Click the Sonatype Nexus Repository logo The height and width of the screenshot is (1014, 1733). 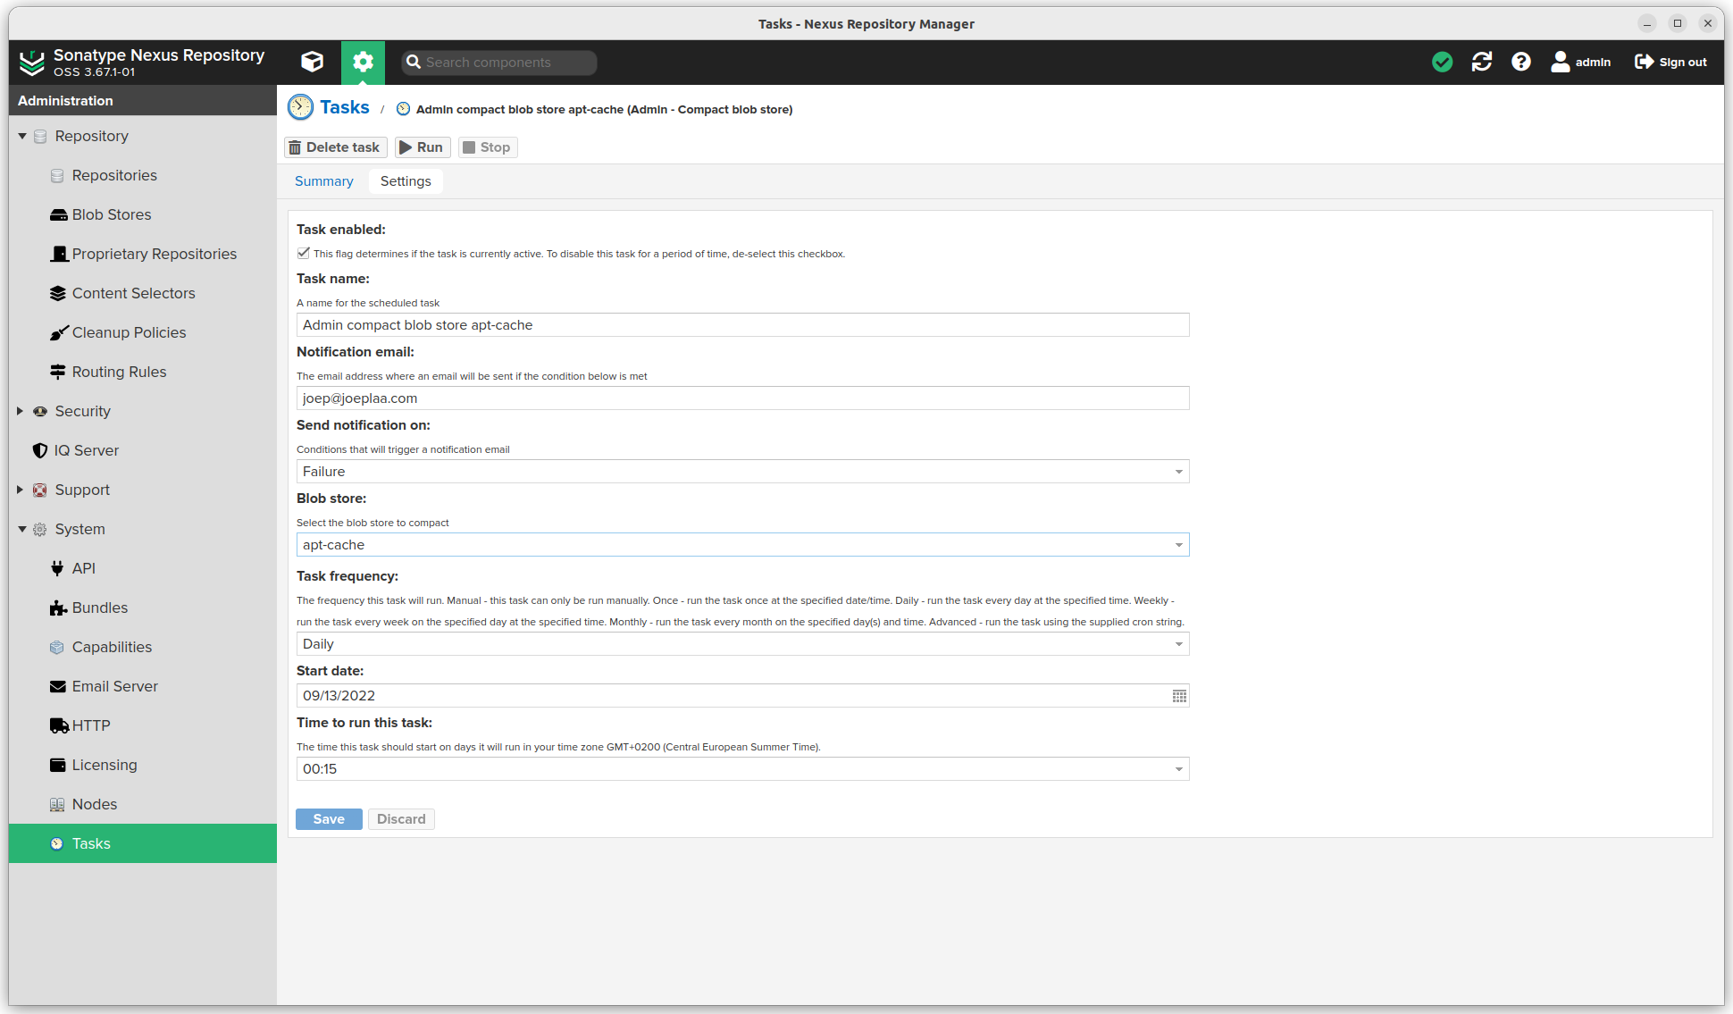[x=32, y=62]
